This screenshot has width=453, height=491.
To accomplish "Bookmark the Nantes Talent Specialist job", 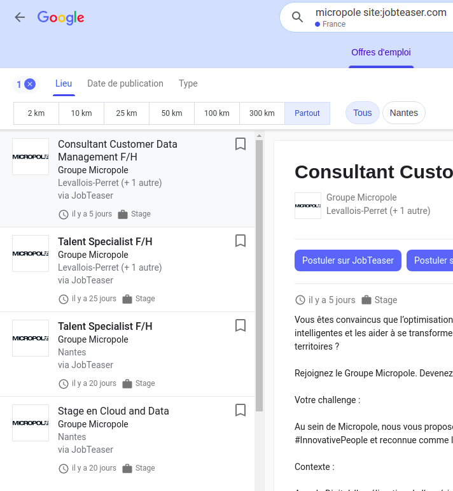I will (x=240, y=325).
